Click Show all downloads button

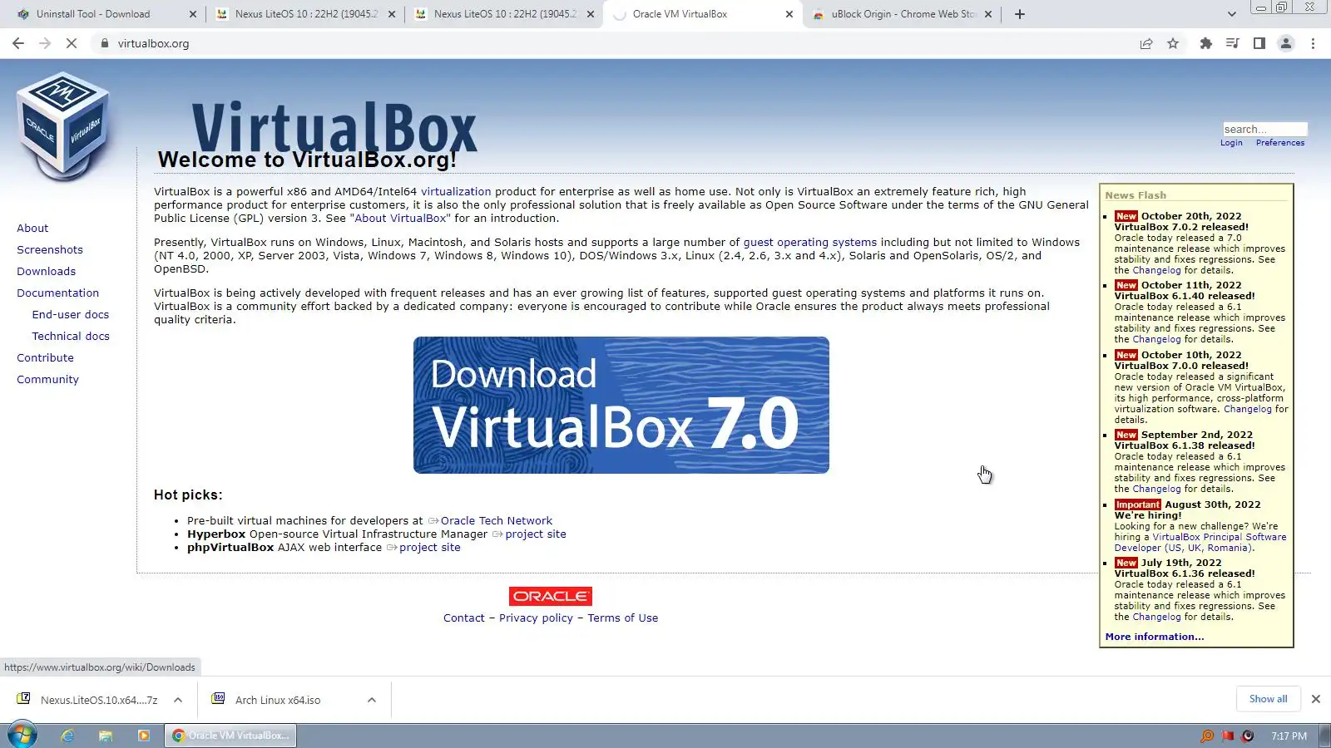[x=1268, y=699]
